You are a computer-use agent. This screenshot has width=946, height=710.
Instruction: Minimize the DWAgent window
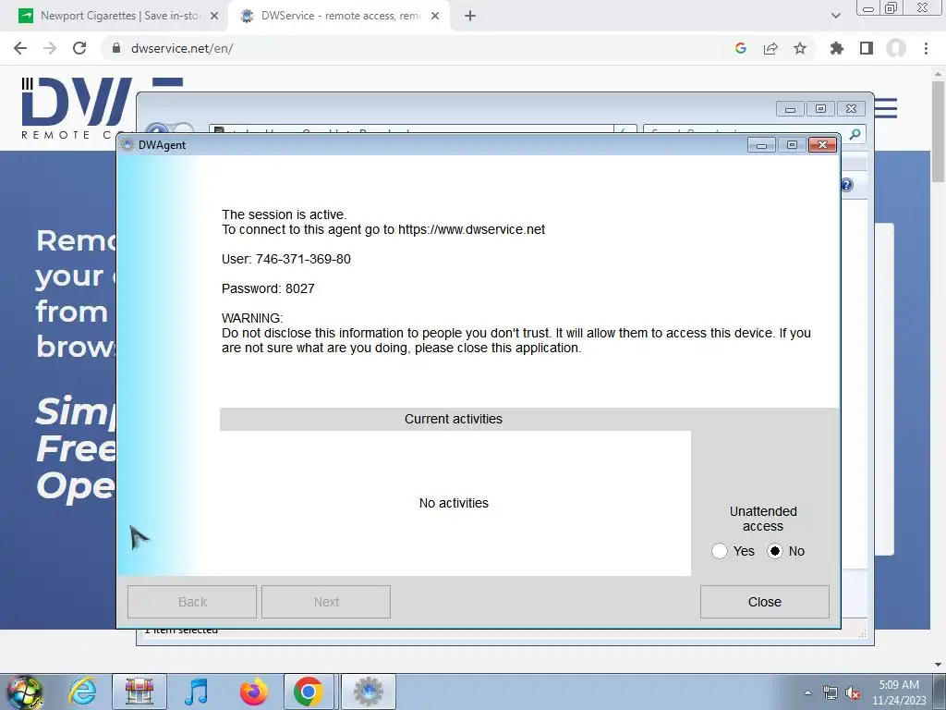click(761, 145)
